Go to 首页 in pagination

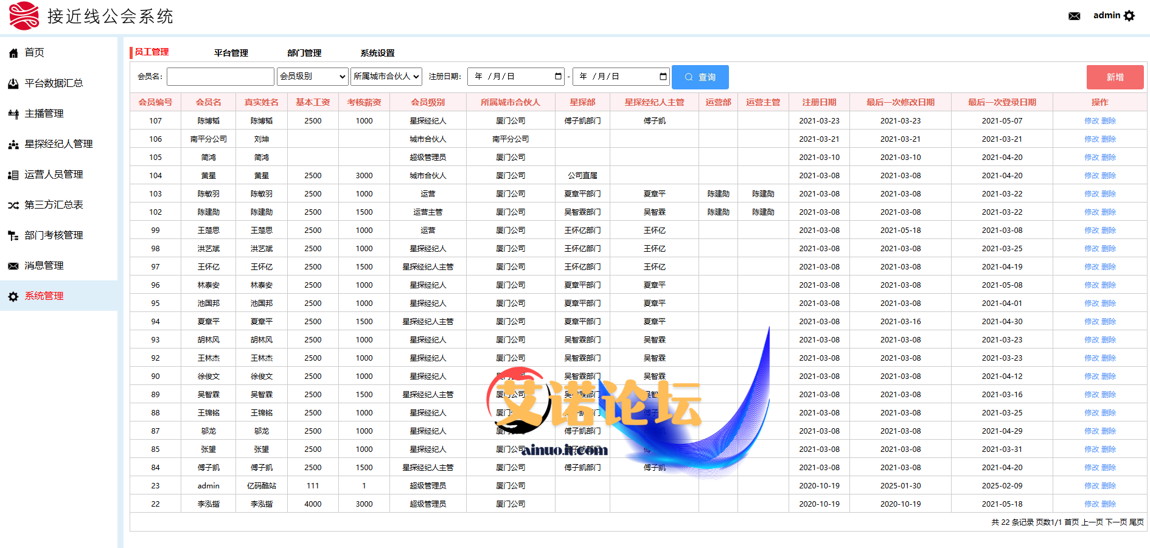point(1072,522)
